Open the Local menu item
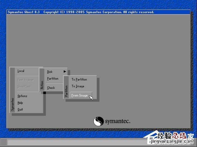Screen dimensions: 197x147 (x=21, y=71)
